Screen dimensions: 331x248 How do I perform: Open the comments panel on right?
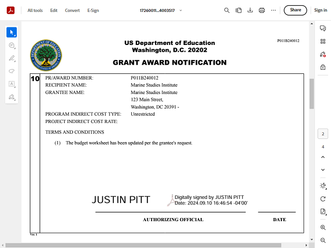point(323,28)
